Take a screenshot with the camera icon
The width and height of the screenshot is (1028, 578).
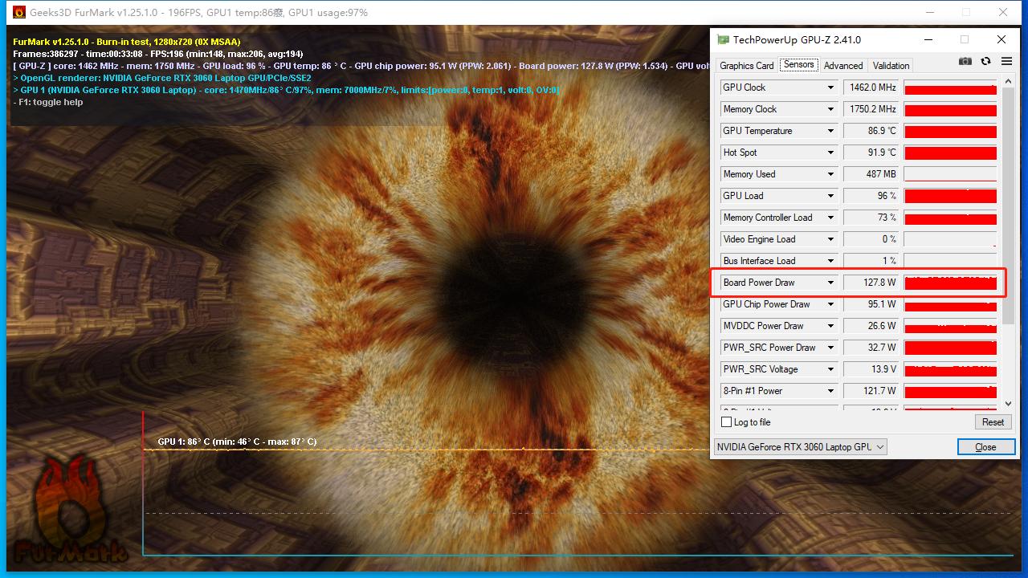965,62
